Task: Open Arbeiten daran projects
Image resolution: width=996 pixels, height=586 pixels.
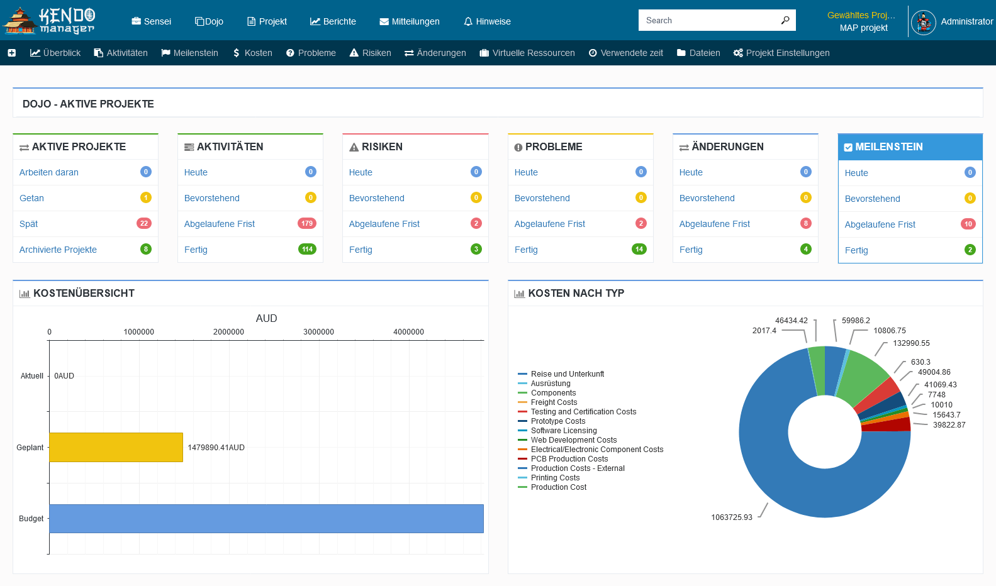Action: (x=49, y=172)
